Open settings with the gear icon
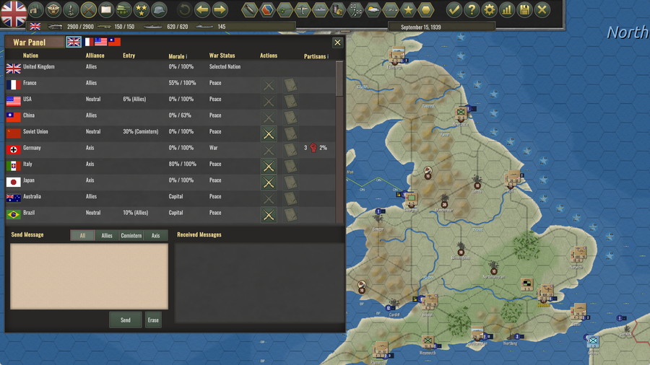The image size is (650, 365). click(489, 10)
